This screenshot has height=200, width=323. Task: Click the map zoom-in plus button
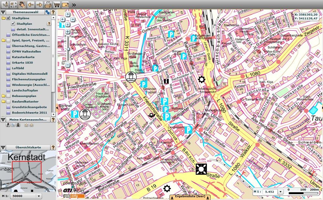tap(68, 32)
